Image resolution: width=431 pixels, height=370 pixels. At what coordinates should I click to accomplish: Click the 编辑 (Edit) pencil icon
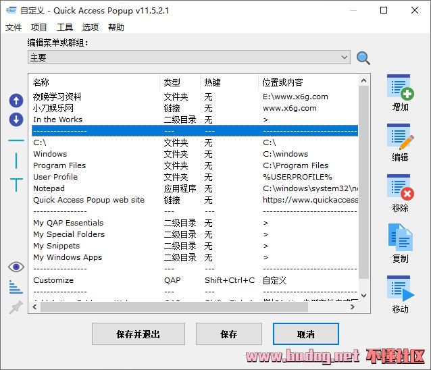click(x=400, y=137)
